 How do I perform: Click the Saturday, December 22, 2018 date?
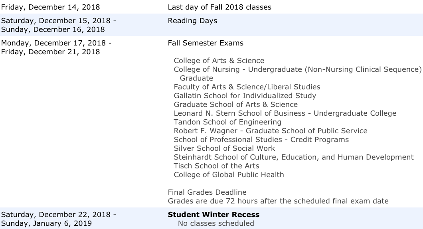(x=59, y=214)
